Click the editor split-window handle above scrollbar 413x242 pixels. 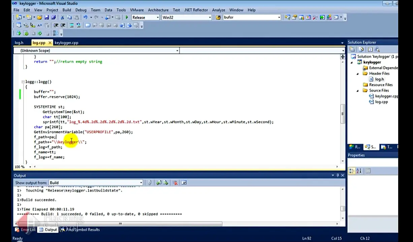point(343,57)
